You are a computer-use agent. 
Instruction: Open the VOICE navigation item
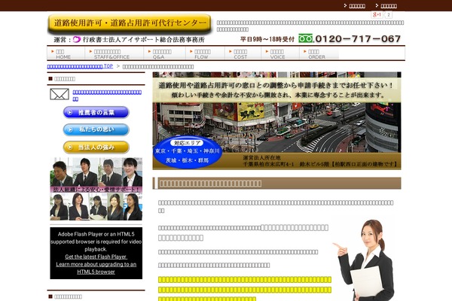tap(280, 54)
